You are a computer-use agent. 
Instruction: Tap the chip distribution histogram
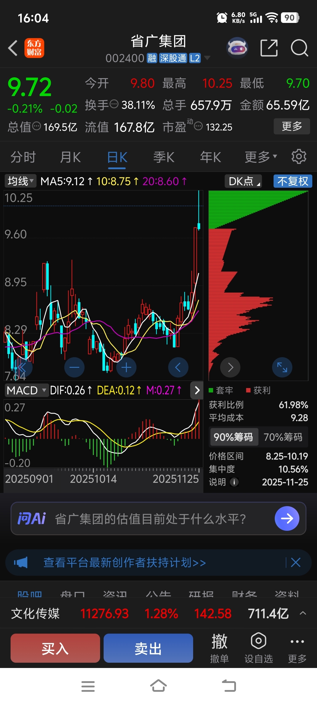pyautogui.click(x=258, y=285)
